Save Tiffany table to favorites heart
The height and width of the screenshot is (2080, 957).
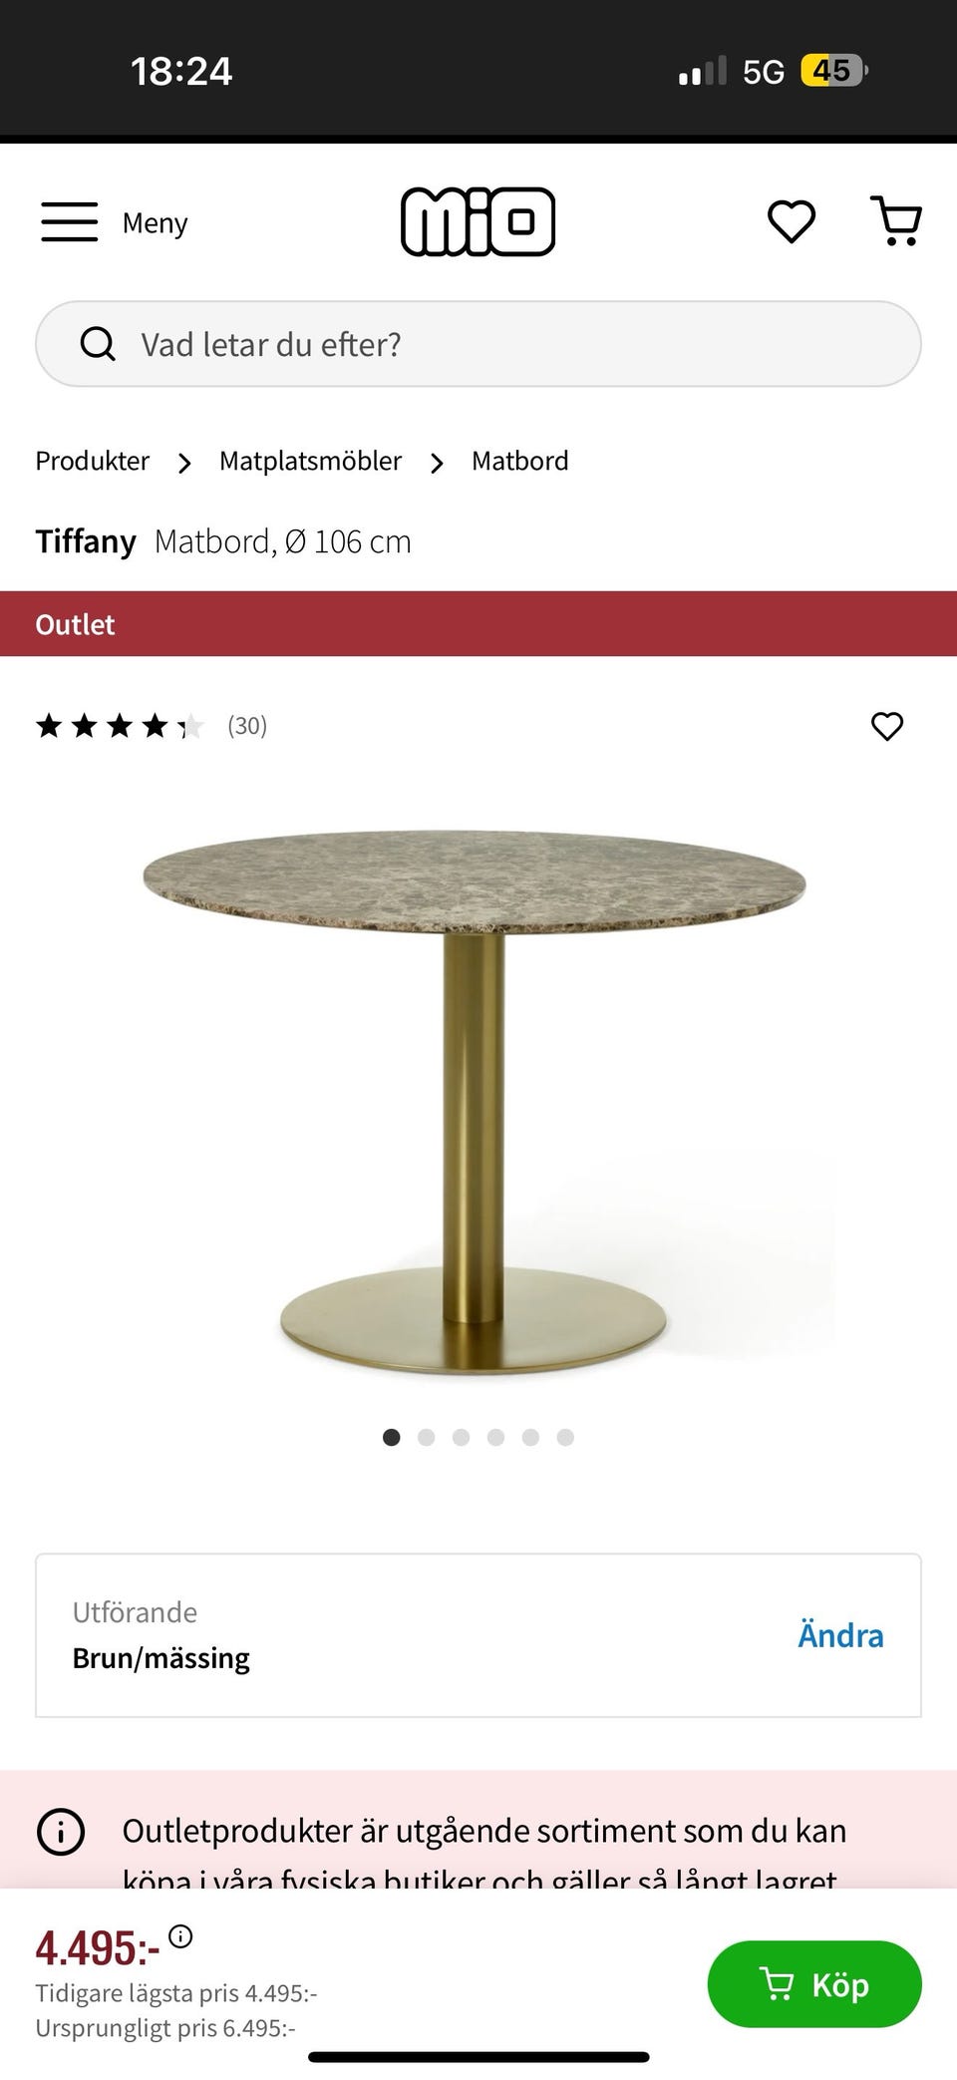click(887, 726)
